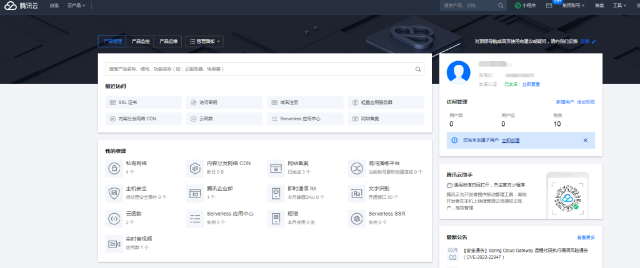Click 立即查看 link
640x268 pixels.
(531, 84)
